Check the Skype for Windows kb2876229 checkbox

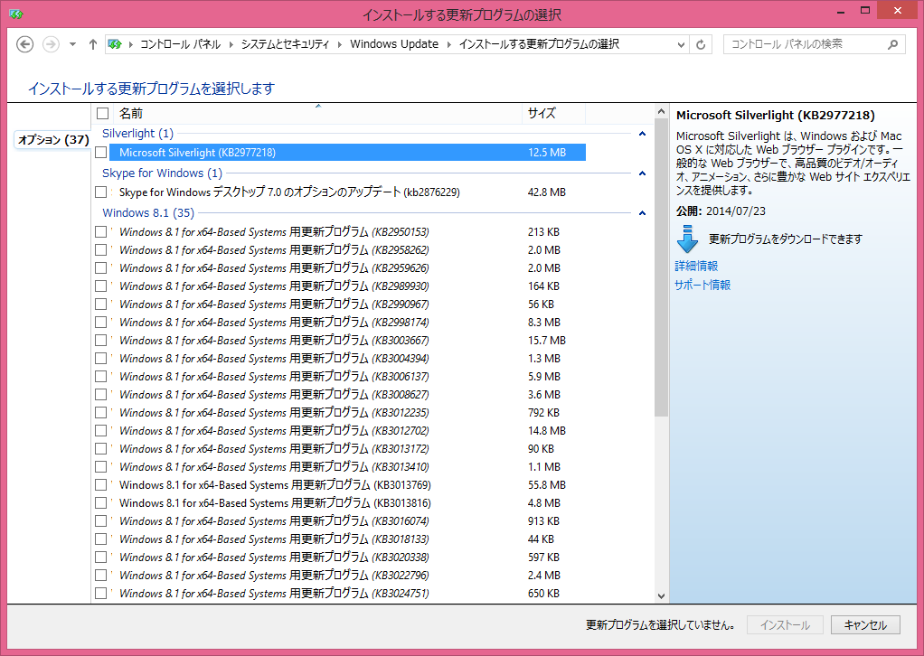[x=100, y=192]
